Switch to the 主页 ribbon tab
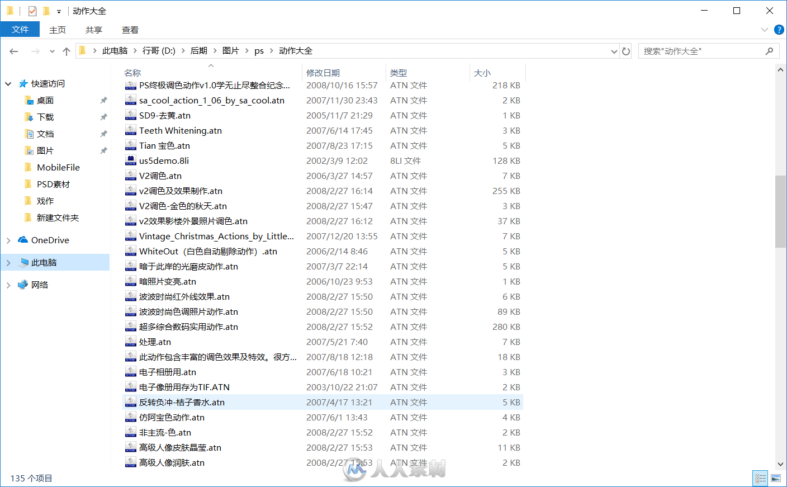The image size is (787, 487). tap(58, 30)
